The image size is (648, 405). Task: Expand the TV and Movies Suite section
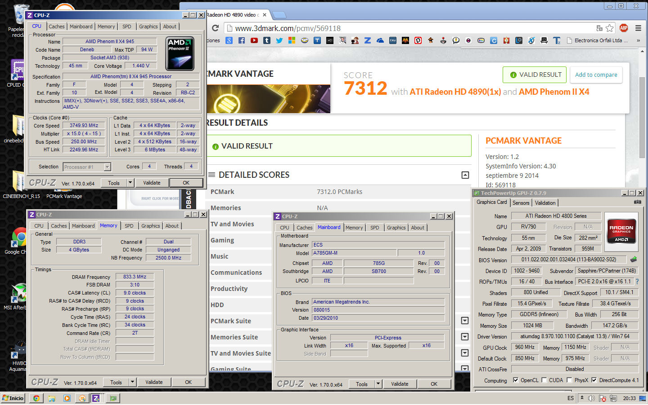[465, 353]
